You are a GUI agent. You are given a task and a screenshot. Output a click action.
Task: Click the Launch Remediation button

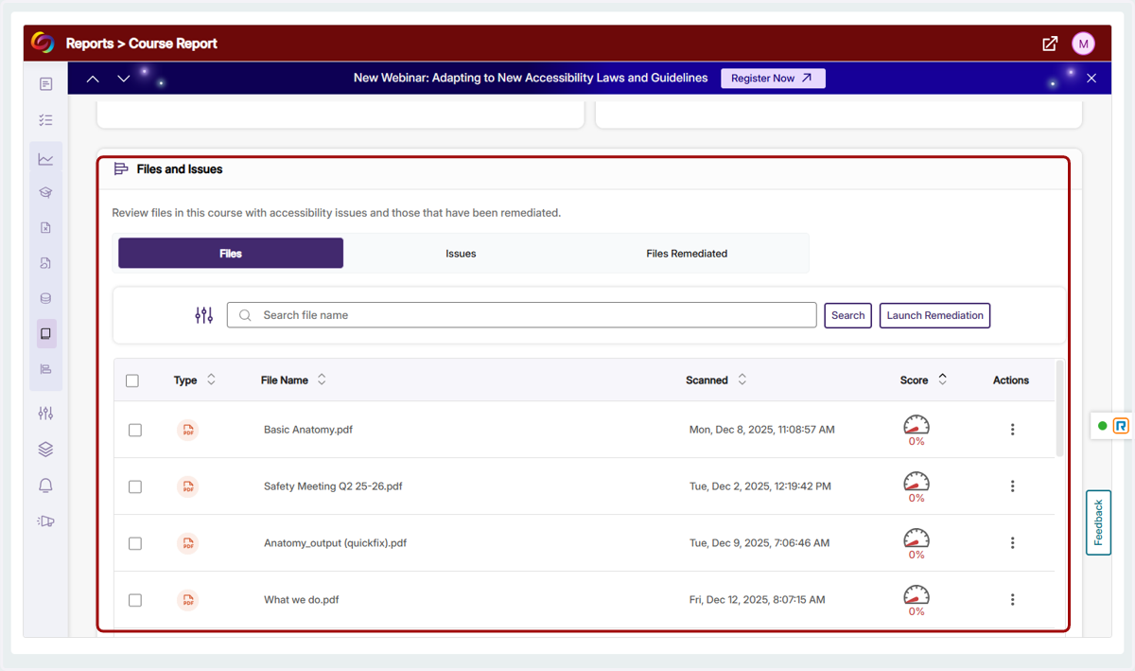934,315
